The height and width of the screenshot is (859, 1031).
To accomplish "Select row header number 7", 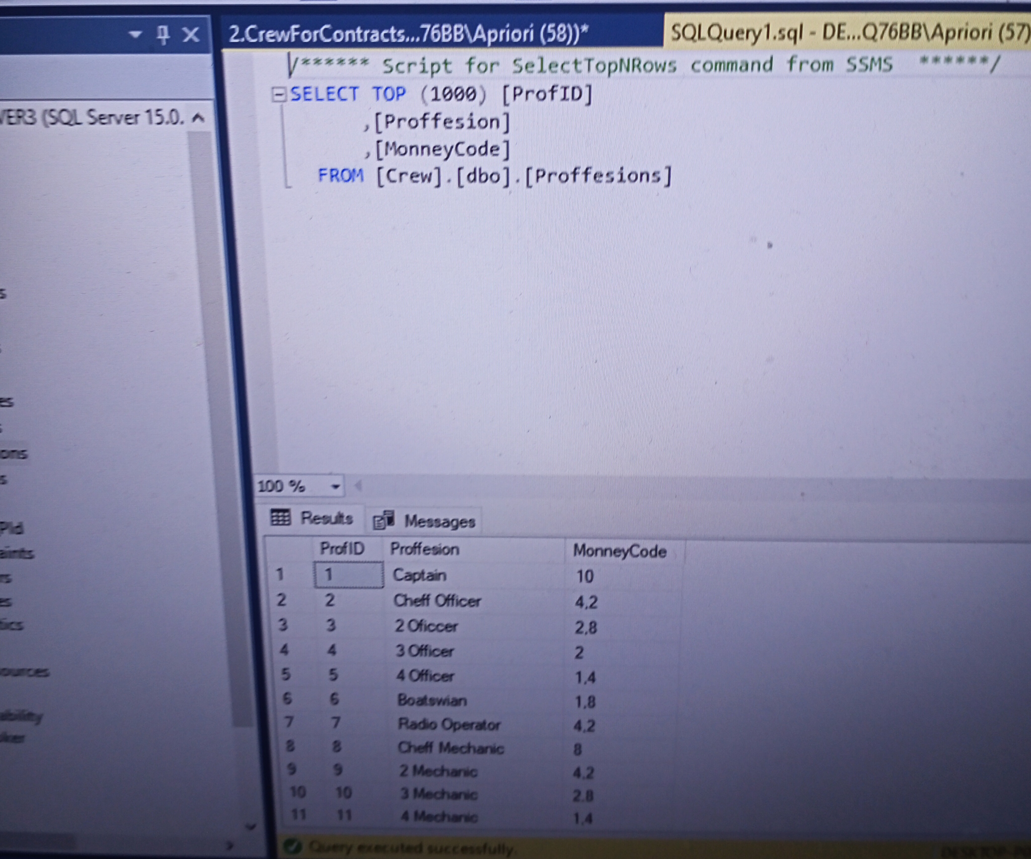I will 289,722.
